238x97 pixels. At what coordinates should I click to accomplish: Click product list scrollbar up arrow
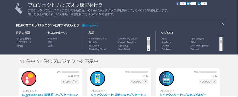point(149,38)
